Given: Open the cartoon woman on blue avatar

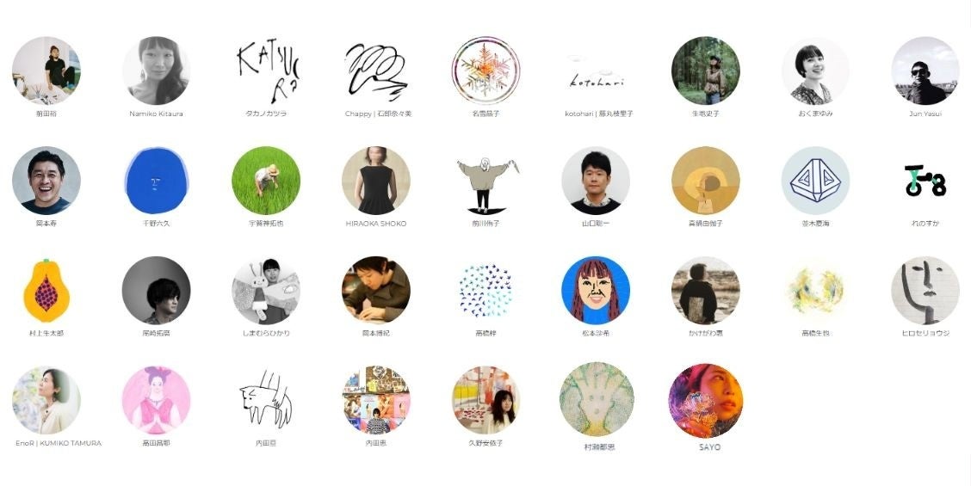Looking at the screenshot, I should point(596,291).
